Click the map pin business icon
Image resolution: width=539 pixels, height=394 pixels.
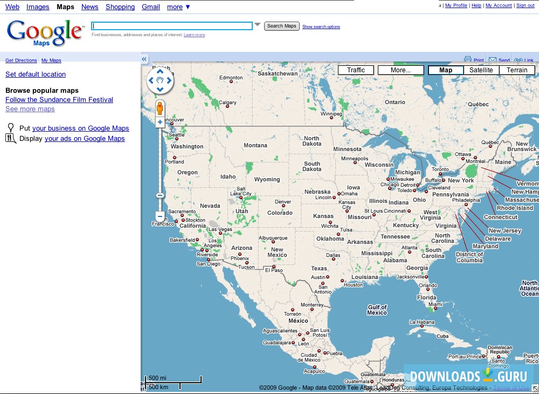(11, 128)
